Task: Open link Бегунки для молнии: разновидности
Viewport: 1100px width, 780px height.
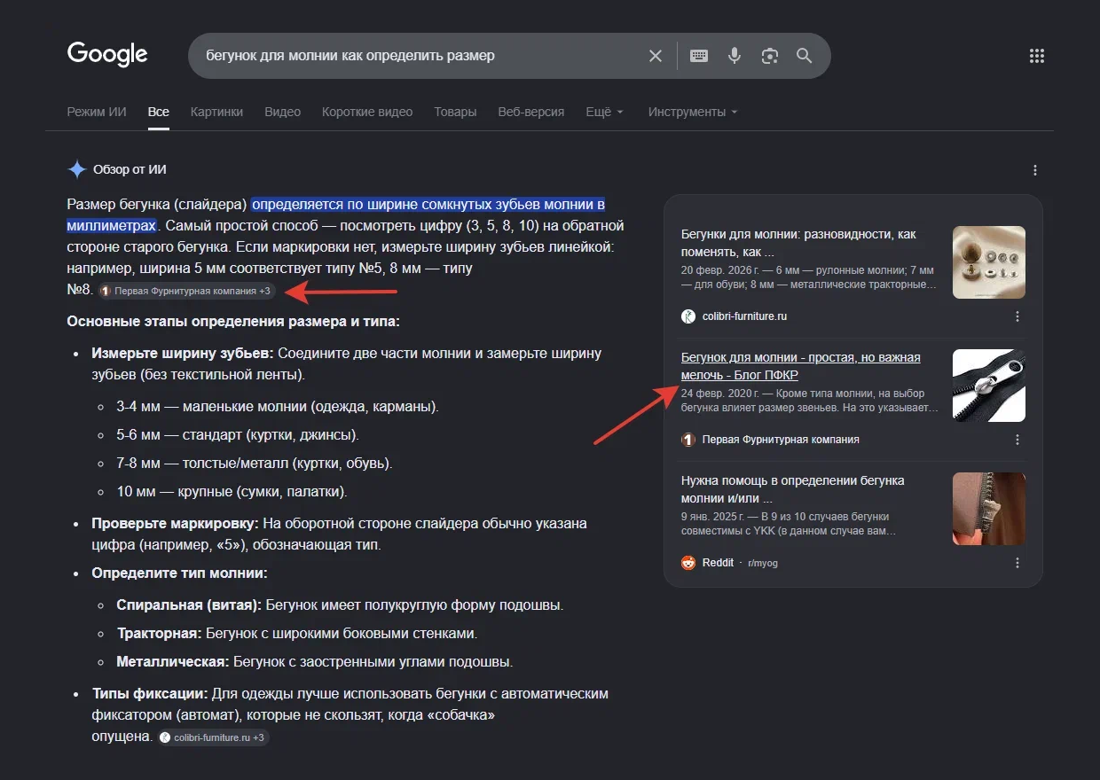Action: tap(798, 243)
